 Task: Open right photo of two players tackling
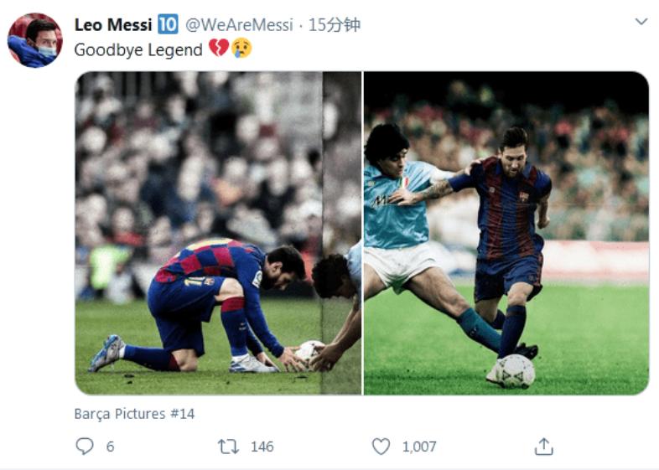coord(506,233)
